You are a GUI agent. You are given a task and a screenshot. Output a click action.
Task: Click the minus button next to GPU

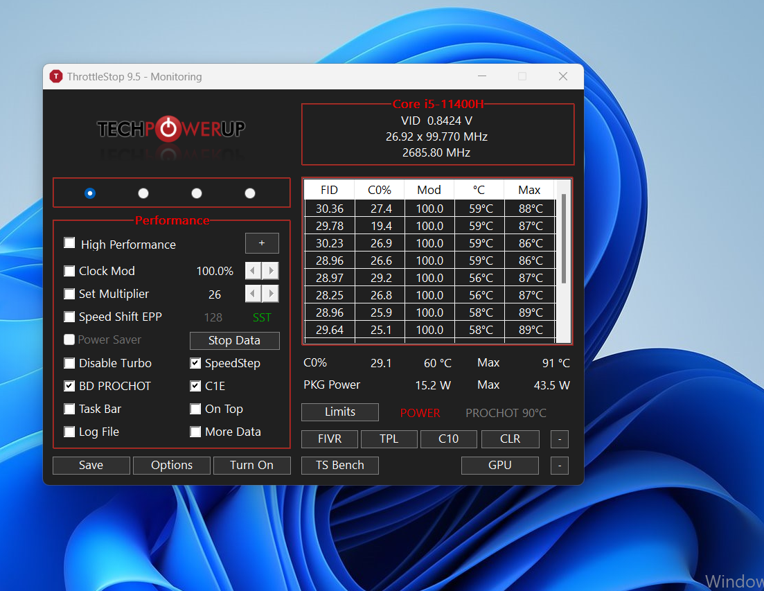coord(560,466)
